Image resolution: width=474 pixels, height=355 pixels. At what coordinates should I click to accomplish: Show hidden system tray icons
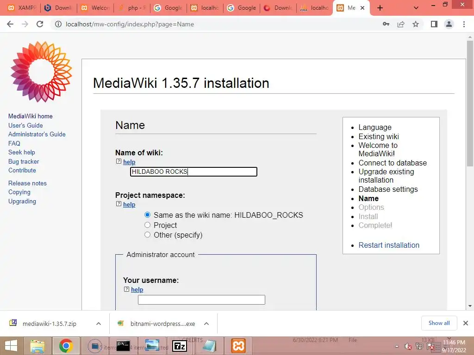click(x=397, y=347)
